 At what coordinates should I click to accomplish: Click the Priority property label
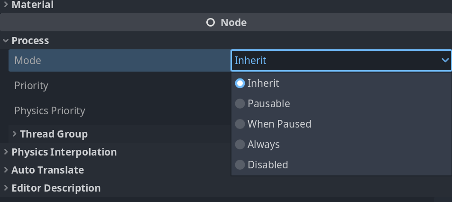click(31, 85)
